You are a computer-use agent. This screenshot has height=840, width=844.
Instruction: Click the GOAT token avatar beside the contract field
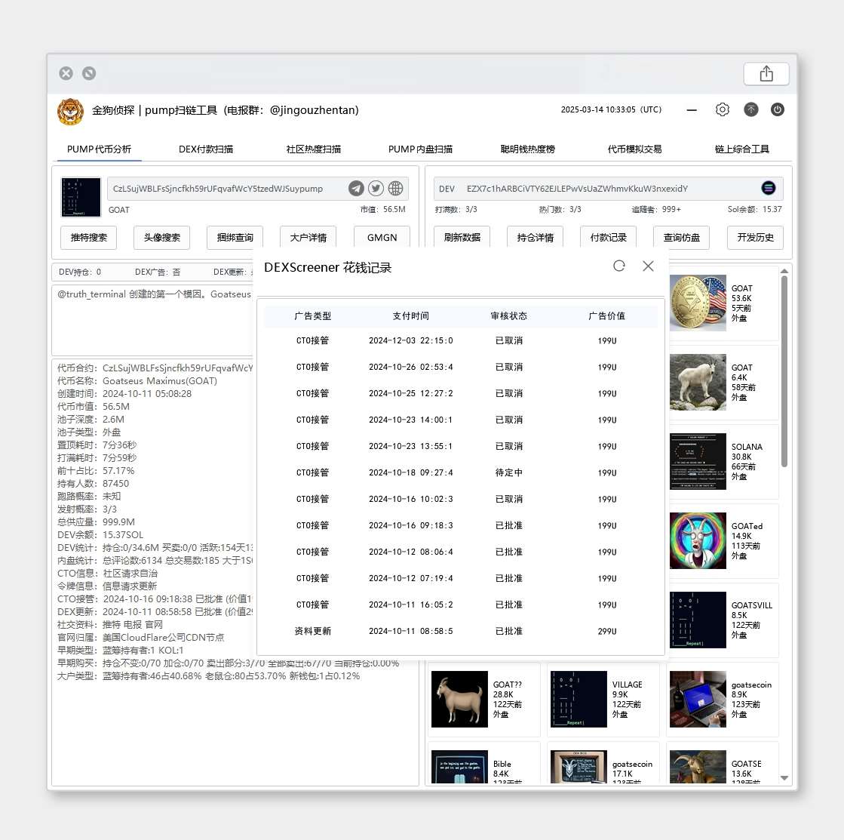coord(81,197)
